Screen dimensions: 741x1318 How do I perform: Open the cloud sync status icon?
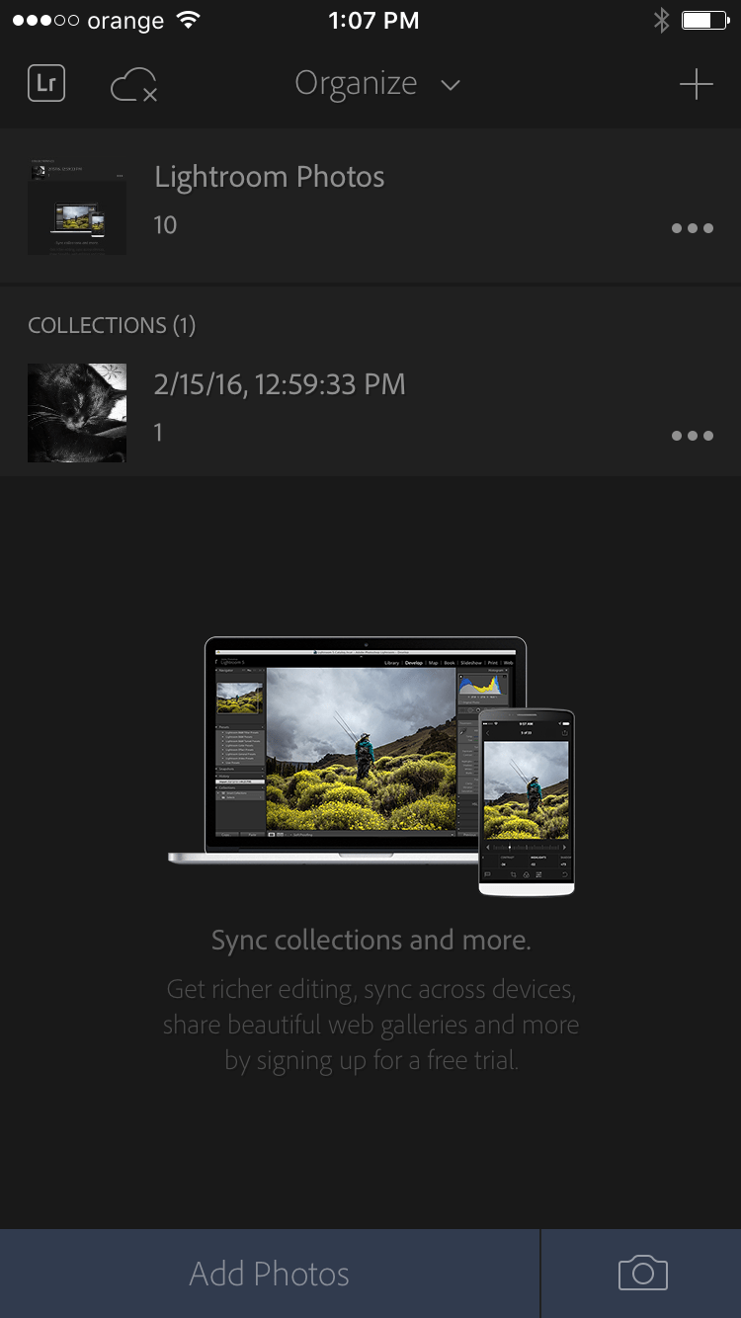pyautogui.click(x=133, y=85)
